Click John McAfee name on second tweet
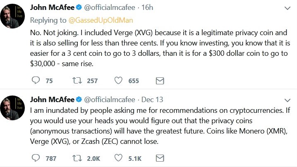 click(52, 100)
